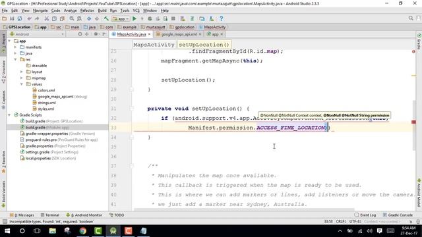422x237 pixels.
Task: Collapse the app module tree node
Action: coord(9,41)
